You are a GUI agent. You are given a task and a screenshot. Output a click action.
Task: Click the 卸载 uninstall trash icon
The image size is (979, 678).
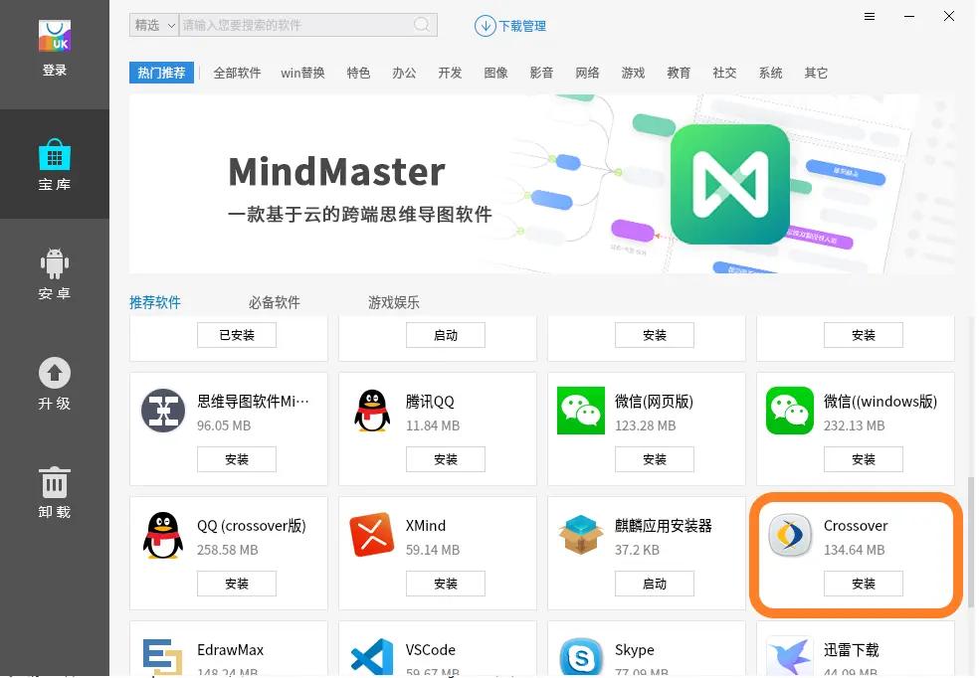tap(54, 482)
